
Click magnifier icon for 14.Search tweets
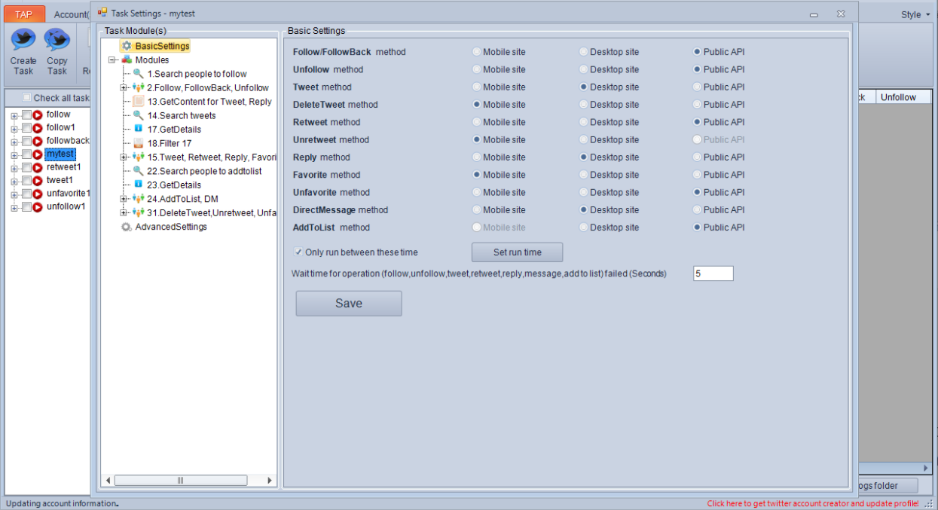(139, 115)
